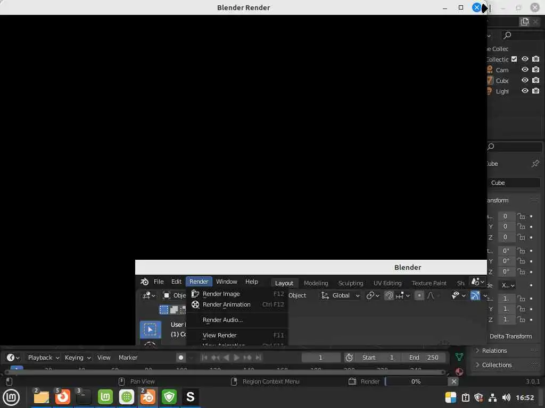Hide Camera in viewport via eye icon
545x408 pixels.
click(525, 70)
